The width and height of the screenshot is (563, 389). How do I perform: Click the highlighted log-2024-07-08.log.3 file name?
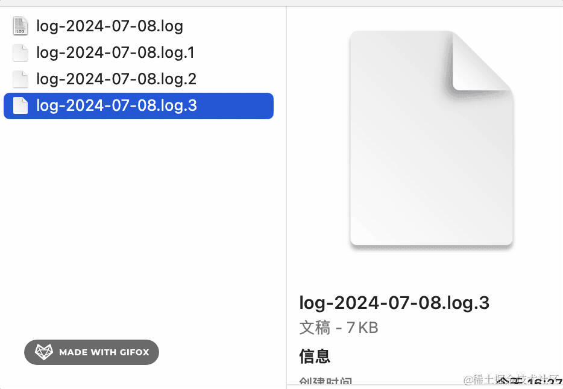tap(116, 106)
